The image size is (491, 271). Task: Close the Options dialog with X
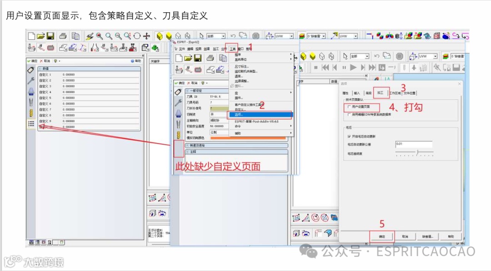(459, 84)
